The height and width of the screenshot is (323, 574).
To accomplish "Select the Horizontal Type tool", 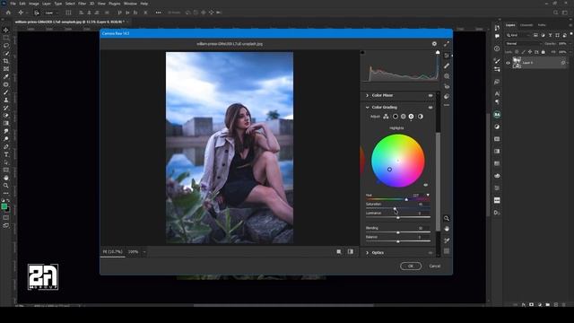I will tap(6, 154).
